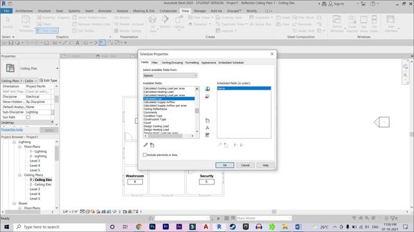Click the Windows taskbar search box
414x232 pixels.
point(60,227)
